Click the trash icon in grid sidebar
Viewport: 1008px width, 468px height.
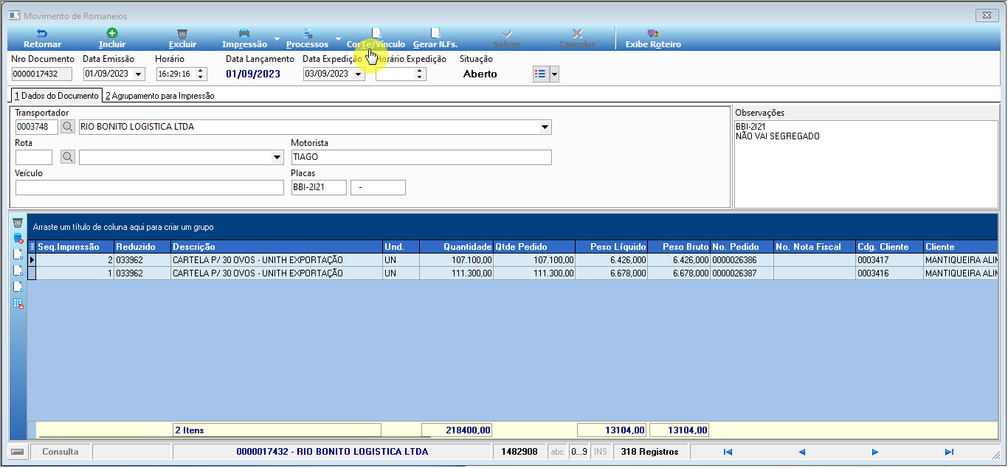point(18,223)
